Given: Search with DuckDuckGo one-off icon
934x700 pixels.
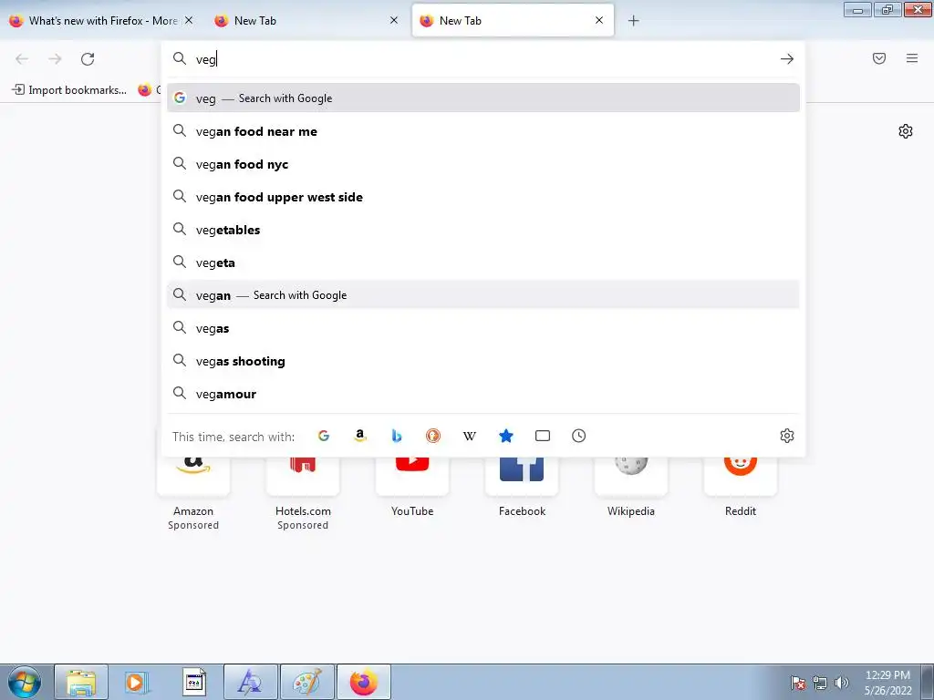Looking at the screenshot, I should click(x=433, y=436).
